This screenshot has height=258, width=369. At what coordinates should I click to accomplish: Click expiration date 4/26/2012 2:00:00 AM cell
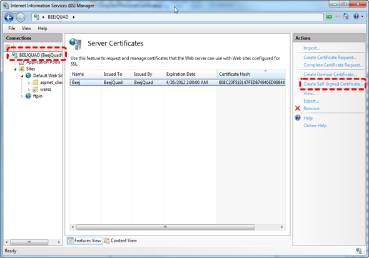[x=187, y=82]
